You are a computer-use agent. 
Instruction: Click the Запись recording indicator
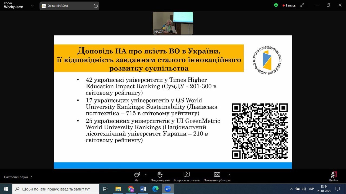pyautogui.click(x=289, y=5)
